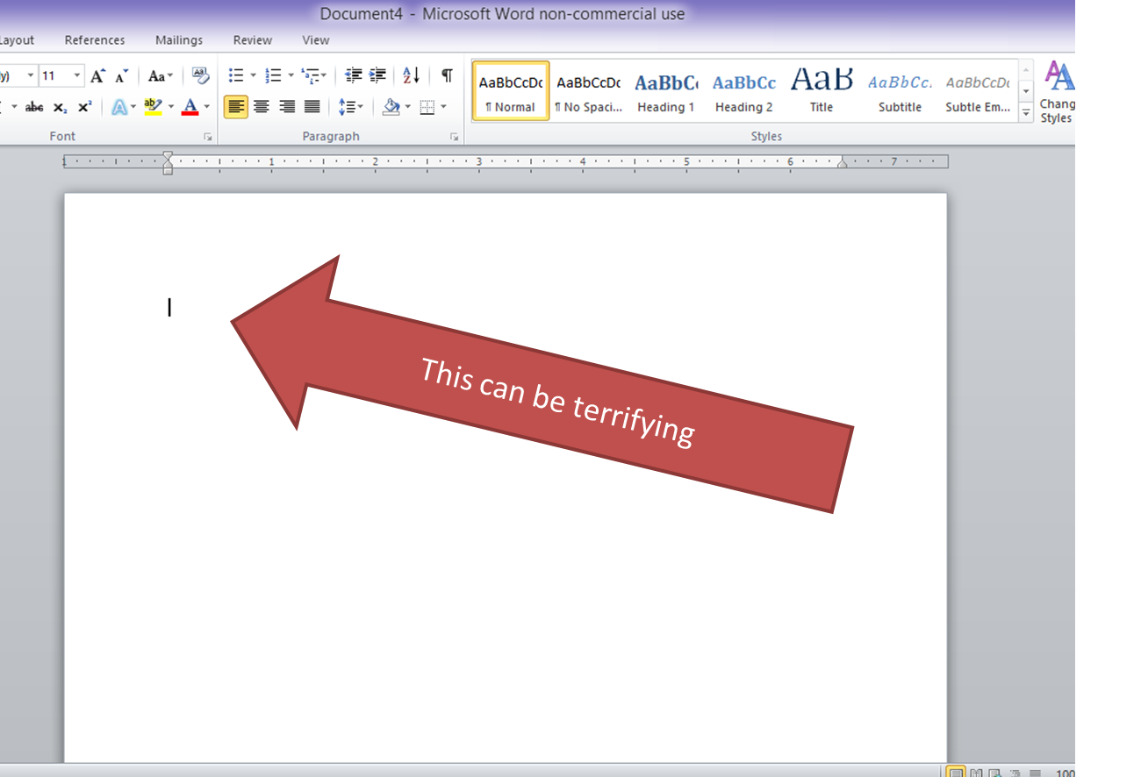Apply the red font color

[x=190, y=107]
